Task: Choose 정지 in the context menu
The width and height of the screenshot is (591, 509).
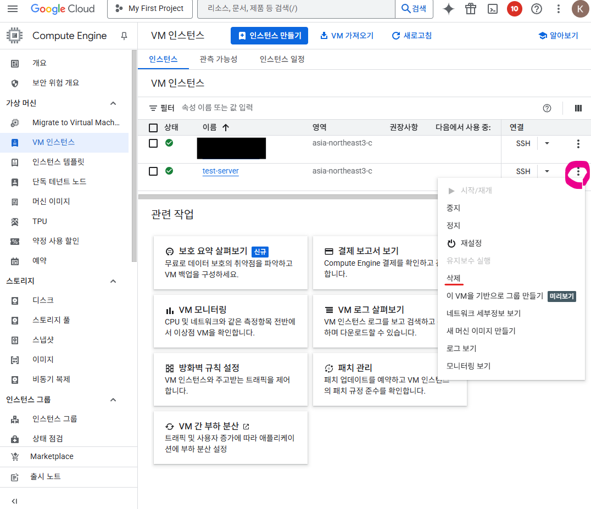Action: click(x=511, y=226)
